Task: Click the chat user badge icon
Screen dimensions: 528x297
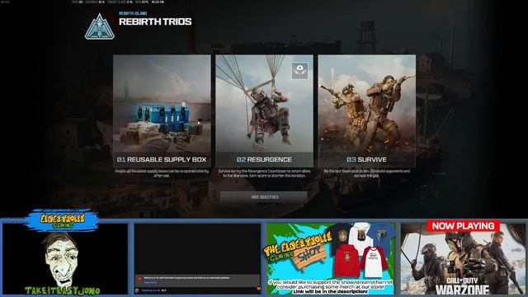Action: point(138,290)
